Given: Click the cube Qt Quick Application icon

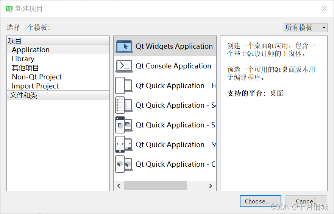Looking at the screenshot, I should pyautogui.click(x=124, y=164).
